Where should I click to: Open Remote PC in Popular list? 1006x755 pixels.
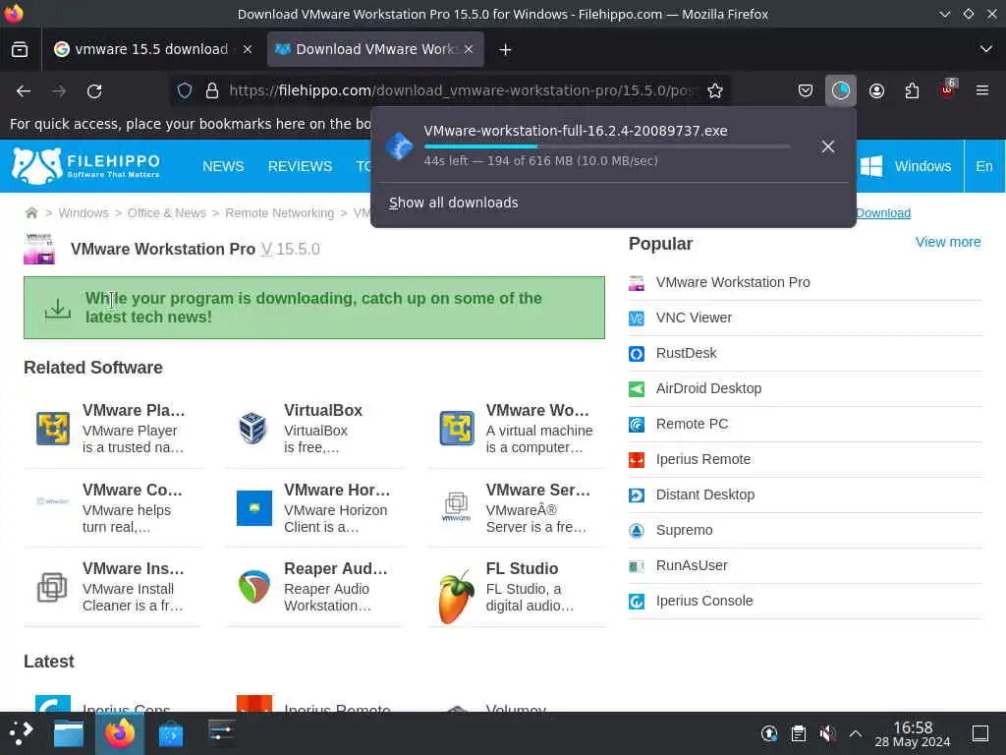click(692, 424)
